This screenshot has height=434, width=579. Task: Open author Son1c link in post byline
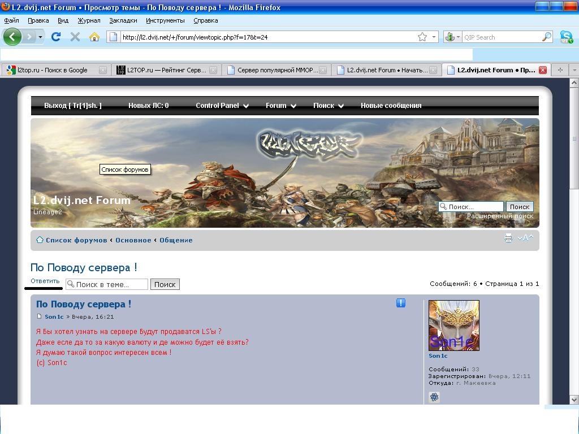point(54,316)
